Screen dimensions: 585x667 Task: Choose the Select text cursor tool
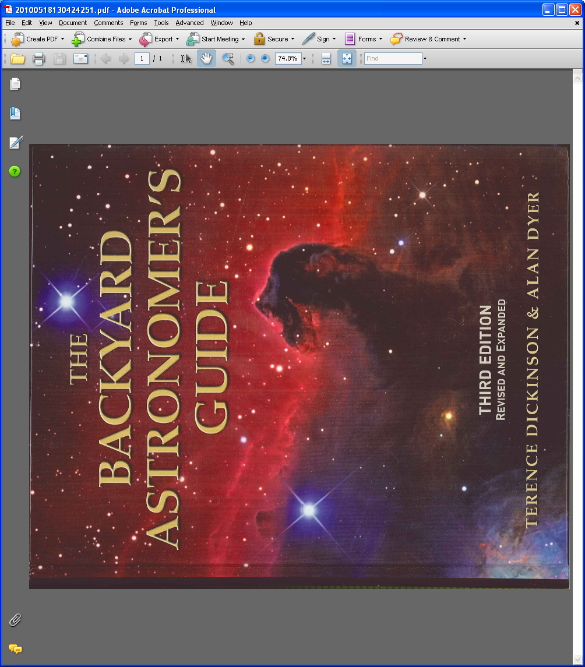(x=186, y=59)
